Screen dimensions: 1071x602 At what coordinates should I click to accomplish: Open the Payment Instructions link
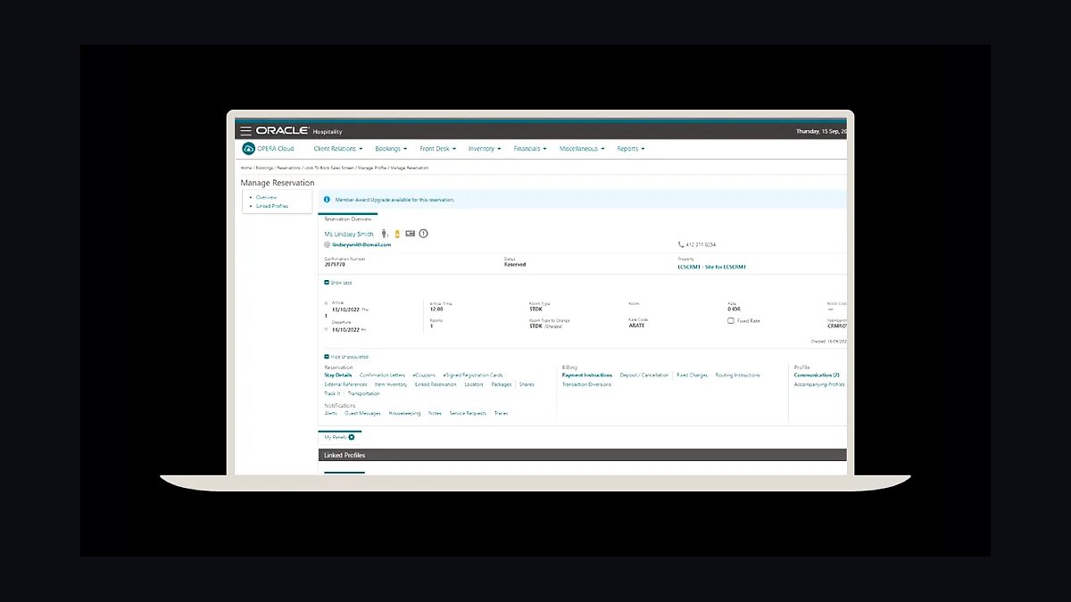(x=587, y=375)
